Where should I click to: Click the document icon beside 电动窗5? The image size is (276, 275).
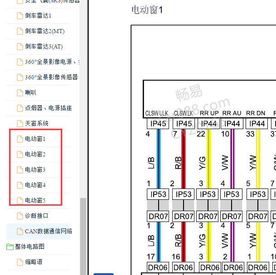tap(20, 200)
